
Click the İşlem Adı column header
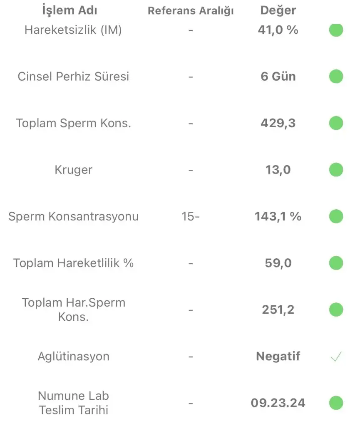coord(70,10)
